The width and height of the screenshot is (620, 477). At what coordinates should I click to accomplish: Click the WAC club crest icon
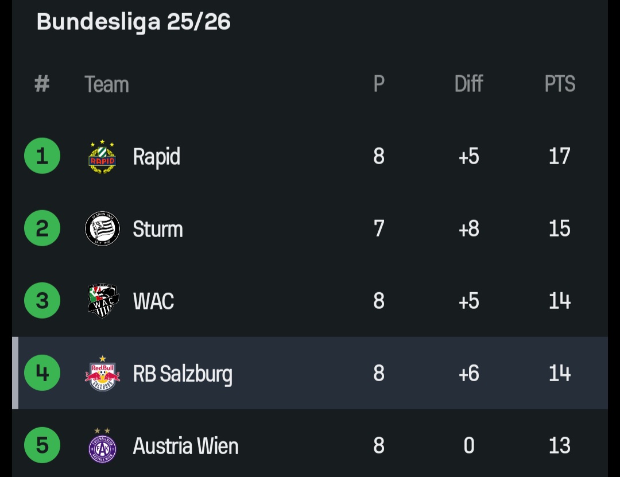click(x=103, y=301)
